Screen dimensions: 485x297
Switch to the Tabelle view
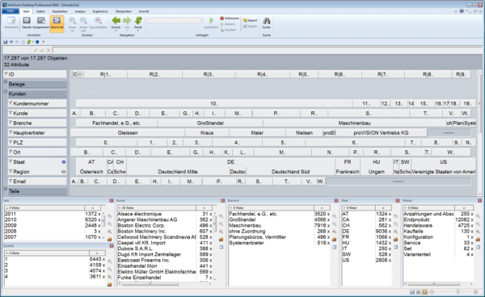[27, 23]
